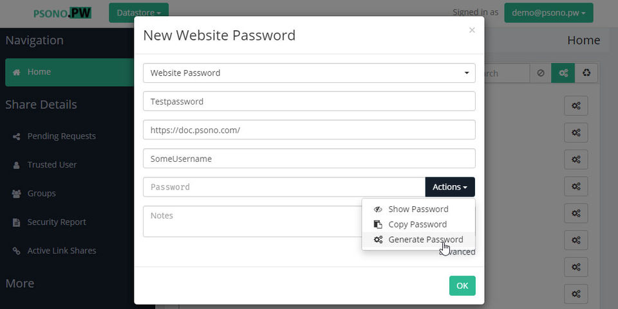Click the Groups people icon
Viewport: 618px width, 309px height.
16,193
